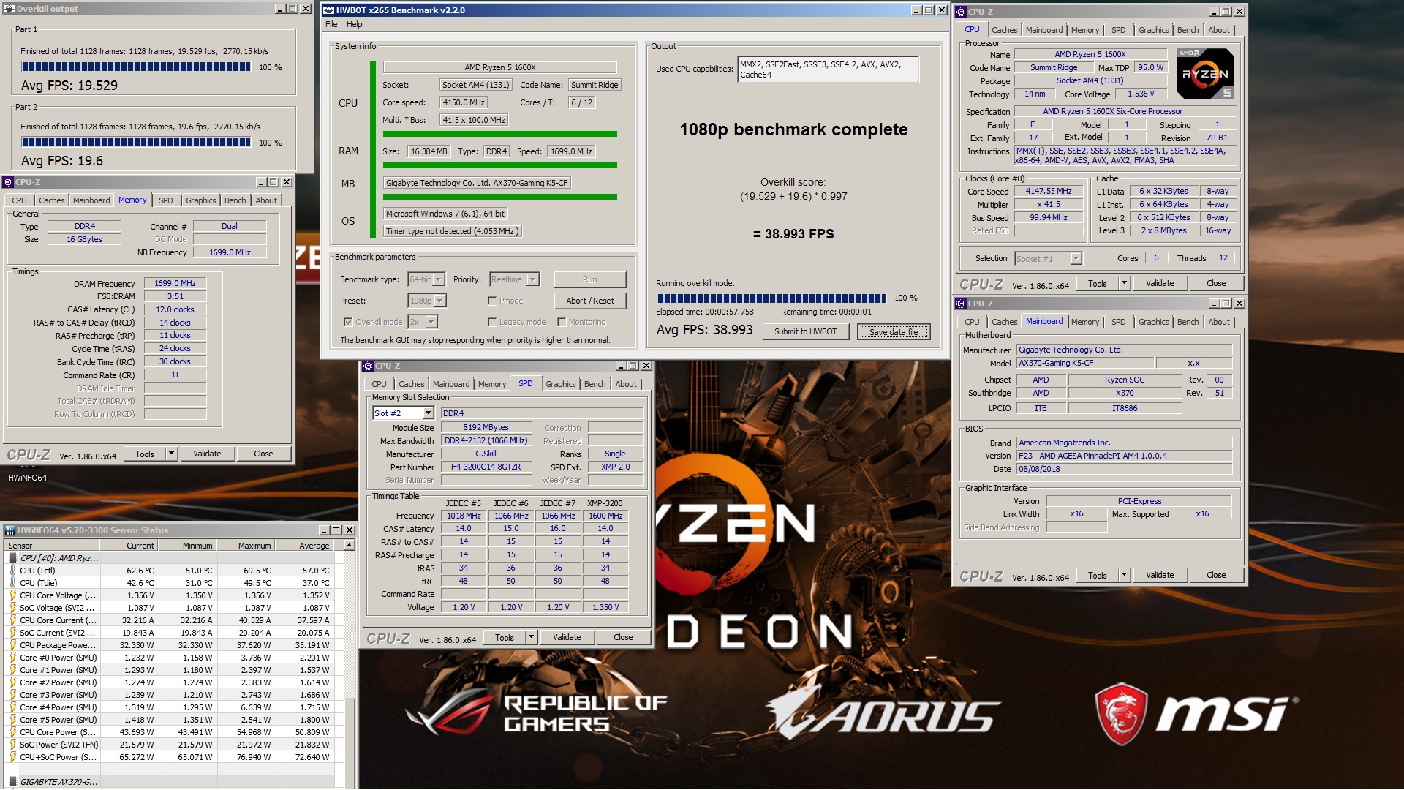
Task: Click the lightning icon beside CPU Core Voltage
Action: click(x=12, y=595)
